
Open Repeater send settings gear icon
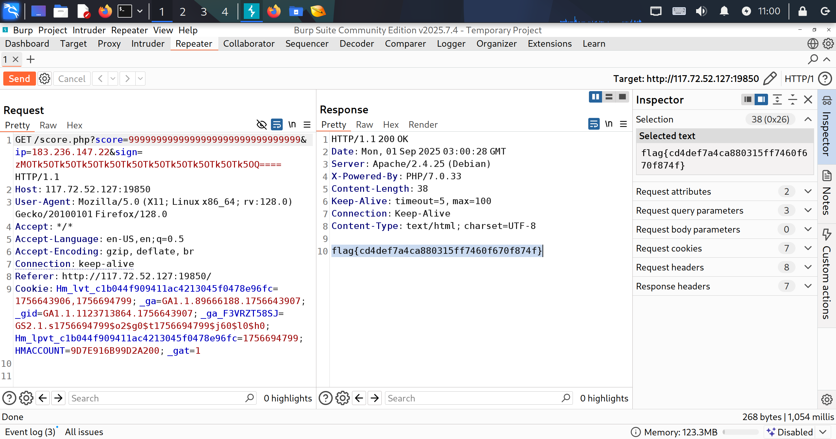[44, 79]
